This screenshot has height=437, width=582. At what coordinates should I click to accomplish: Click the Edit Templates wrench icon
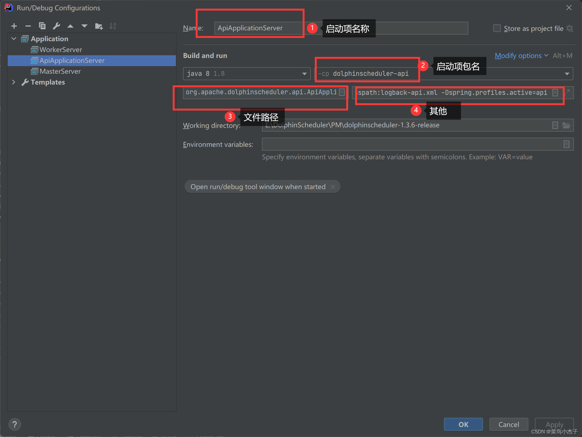click(x=56, y=26)
